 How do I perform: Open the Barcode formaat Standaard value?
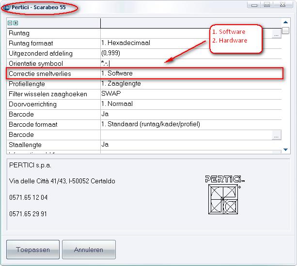(x=151, y=124)
